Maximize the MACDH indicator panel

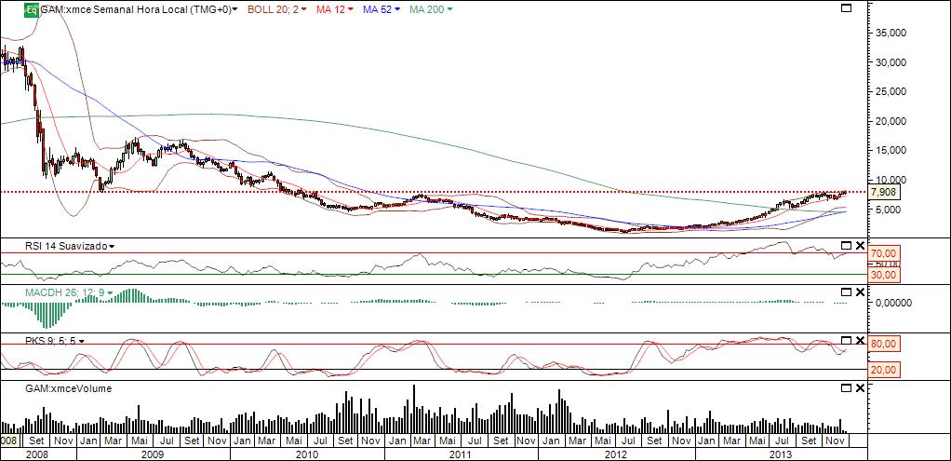pos(846,292)
